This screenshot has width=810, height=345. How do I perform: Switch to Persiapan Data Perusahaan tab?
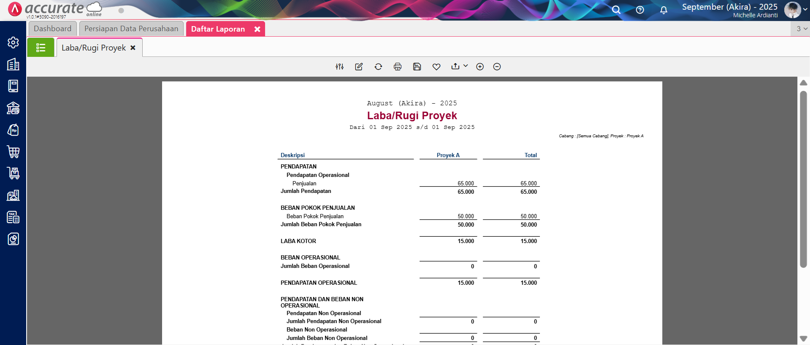(131, 29)
